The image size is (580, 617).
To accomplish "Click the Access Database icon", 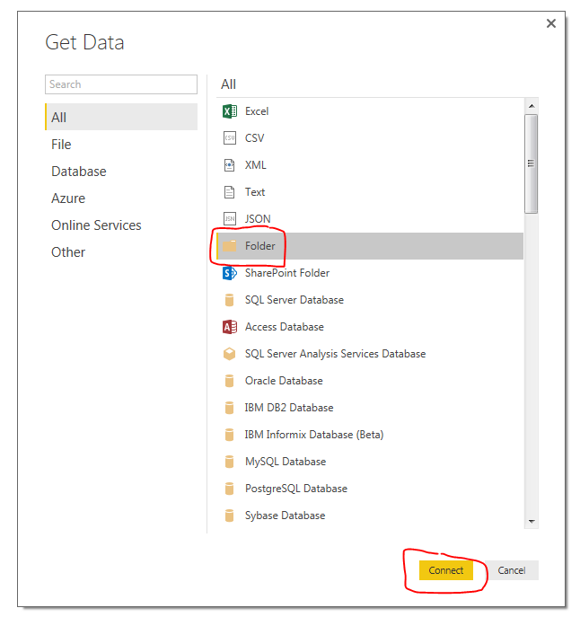I will (230, 327).
